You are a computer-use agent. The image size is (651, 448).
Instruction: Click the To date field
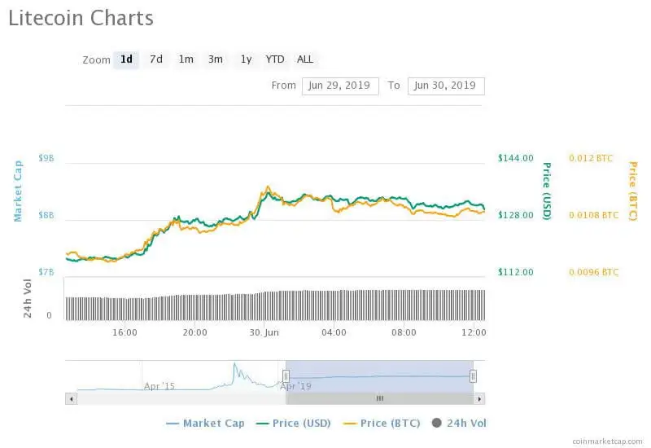pyautogui.click(x=445, y=86)
